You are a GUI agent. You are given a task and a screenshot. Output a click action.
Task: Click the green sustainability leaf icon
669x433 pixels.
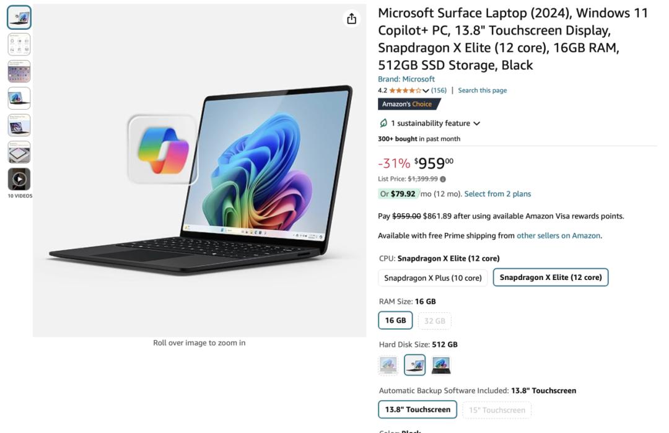(x=383, y=123)
